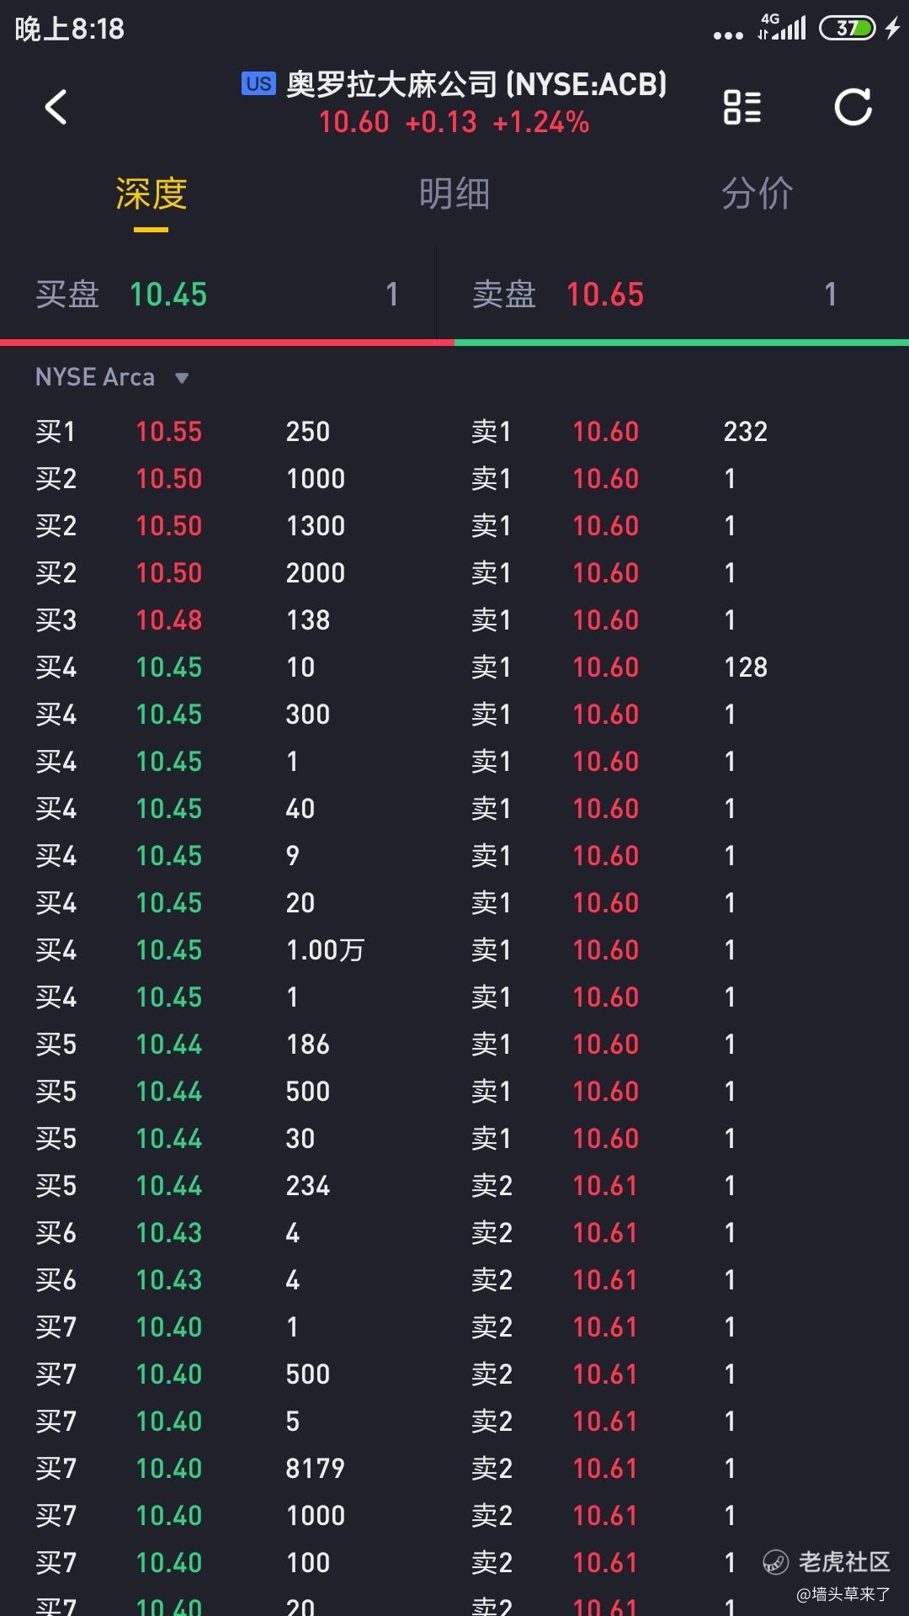Screen dimensions: 909x1616
Task: Go back using the arrow icon
Action: tap(56, 107)
